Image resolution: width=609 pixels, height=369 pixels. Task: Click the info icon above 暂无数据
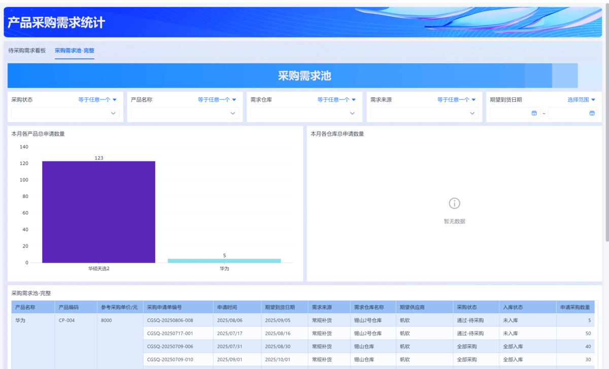pyautogui.click(x=454, y=203)
